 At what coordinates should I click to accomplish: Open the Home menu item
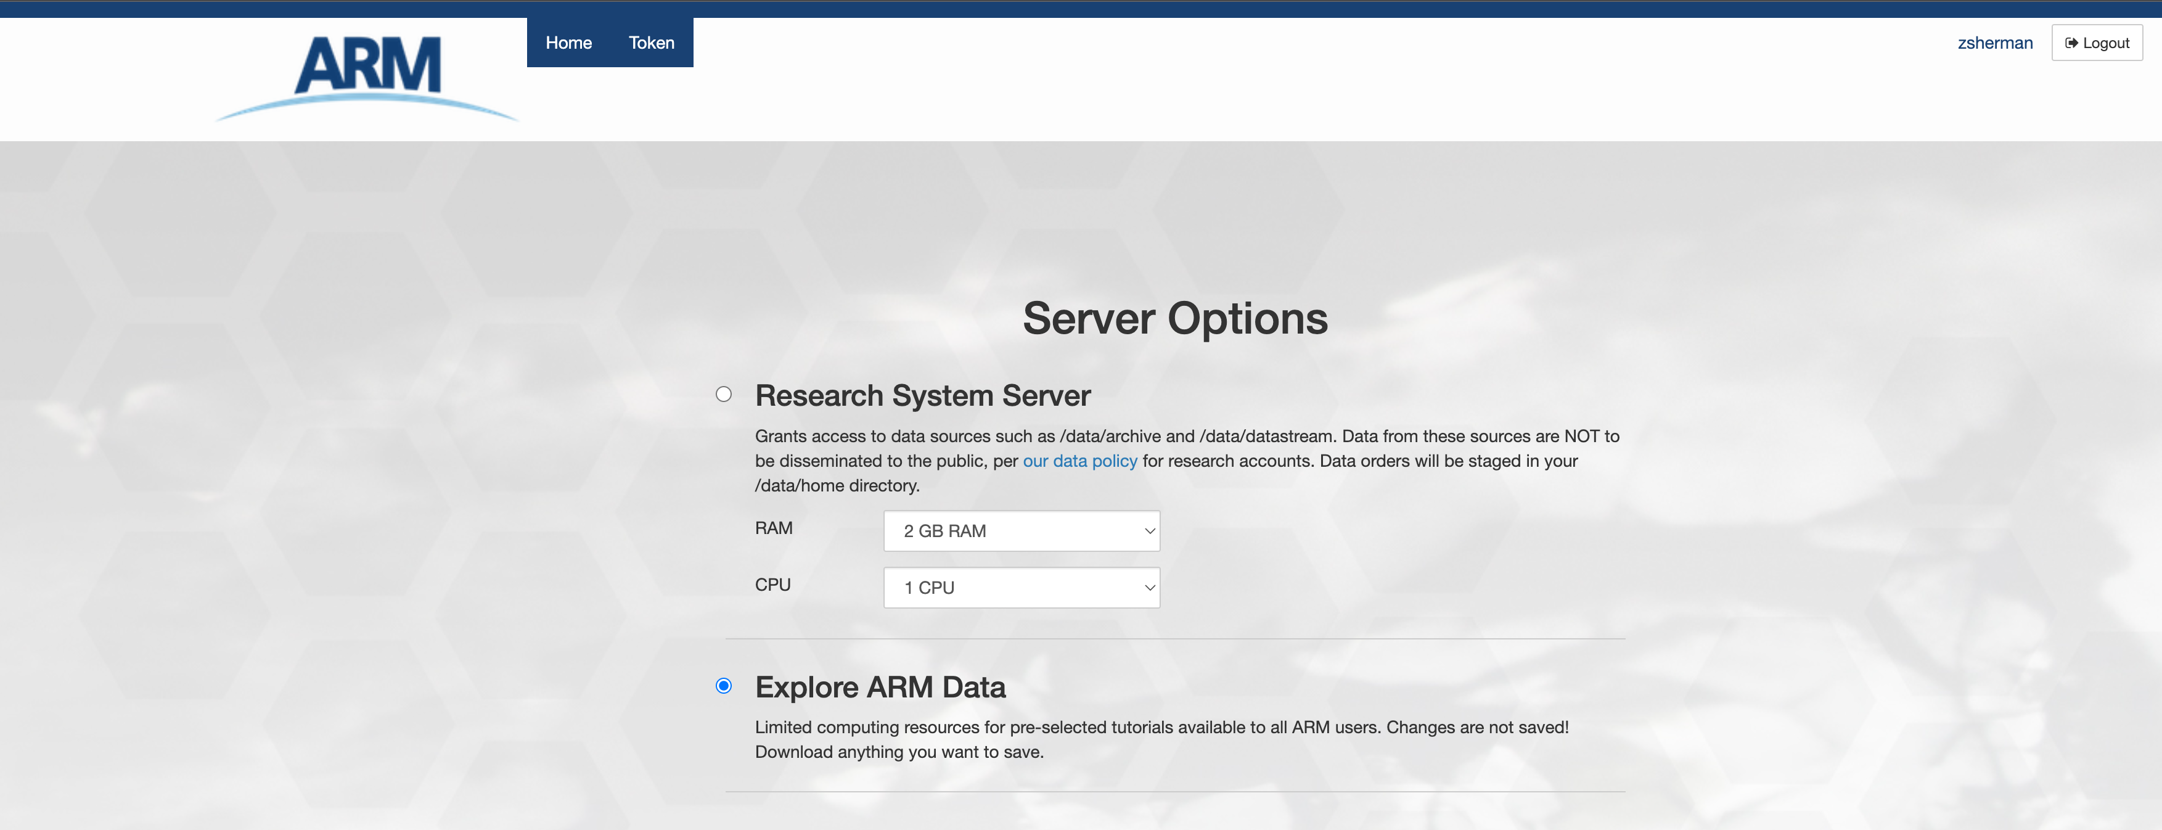coord(568,43)
